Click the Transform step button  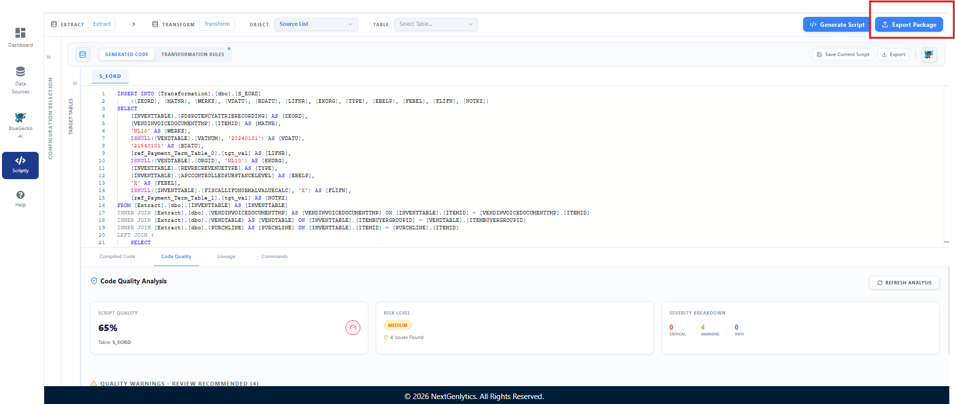tap(217, 24)
